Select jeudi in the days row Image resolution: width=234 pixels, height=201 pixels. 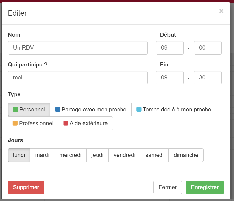click(x=97, y=155)
